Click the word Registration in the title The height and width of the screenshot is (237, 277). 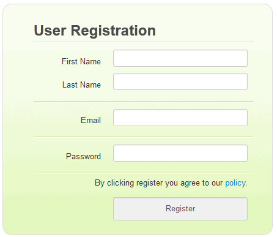click(x=113, y=31)
